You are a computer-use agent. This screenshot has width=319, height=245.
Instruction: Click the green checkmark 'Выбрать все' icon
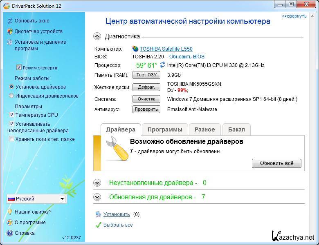tap(98, 225)
